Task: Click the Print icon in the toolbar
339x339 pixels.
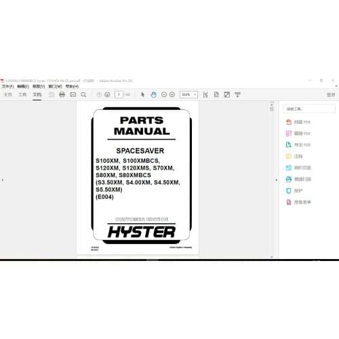Action: (62, 95)
